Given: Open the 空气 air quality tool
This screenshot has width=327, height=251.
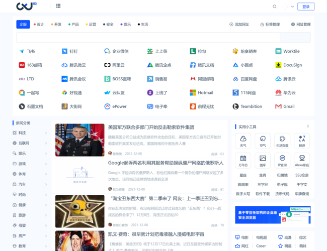Looking at the screenshot, I should coord(263,141).
